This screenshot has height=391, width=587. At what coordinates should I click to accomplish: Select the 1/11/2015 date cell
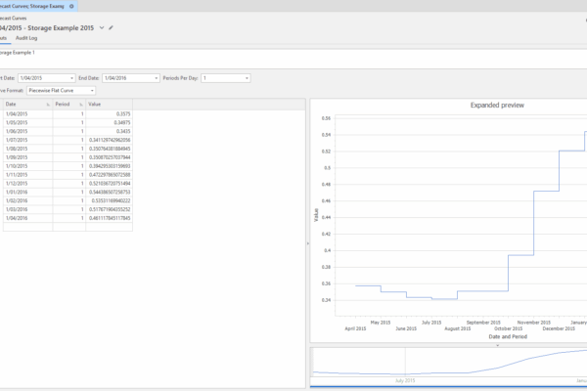(x=28, y=175)
